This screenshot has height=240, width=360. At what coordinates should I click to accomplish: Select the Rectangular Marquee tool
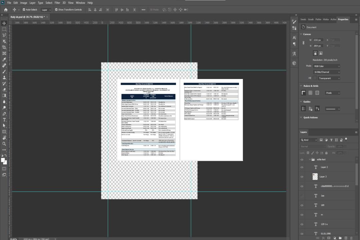point(4,29)
